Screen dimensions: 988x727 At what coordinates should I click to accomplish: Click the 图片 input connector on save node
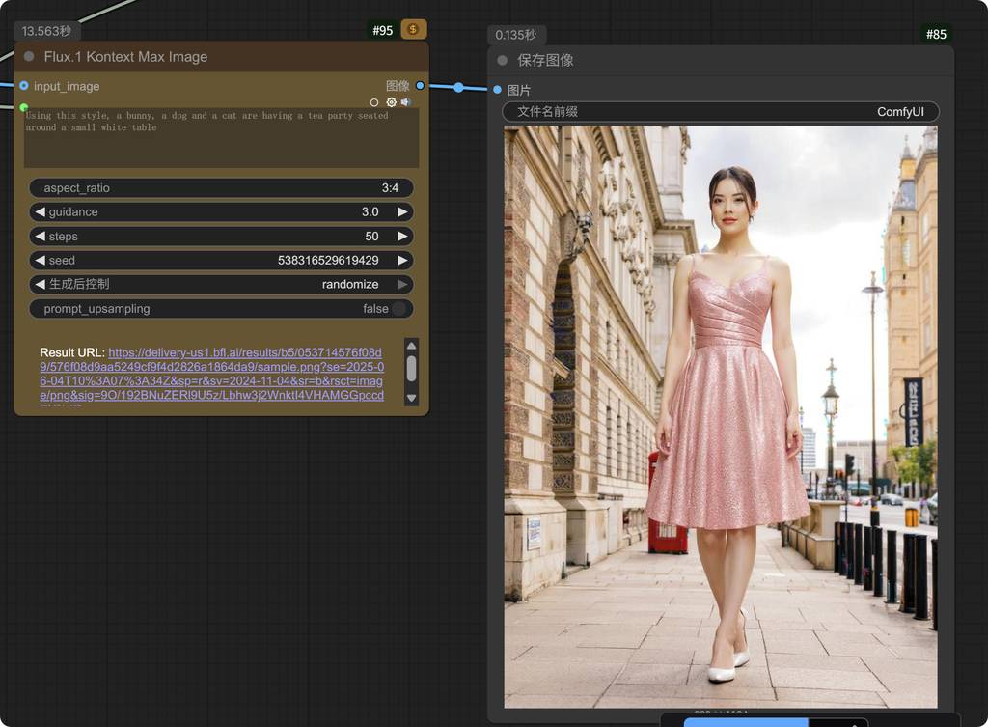pyautogui.click(x=497, y=90)
